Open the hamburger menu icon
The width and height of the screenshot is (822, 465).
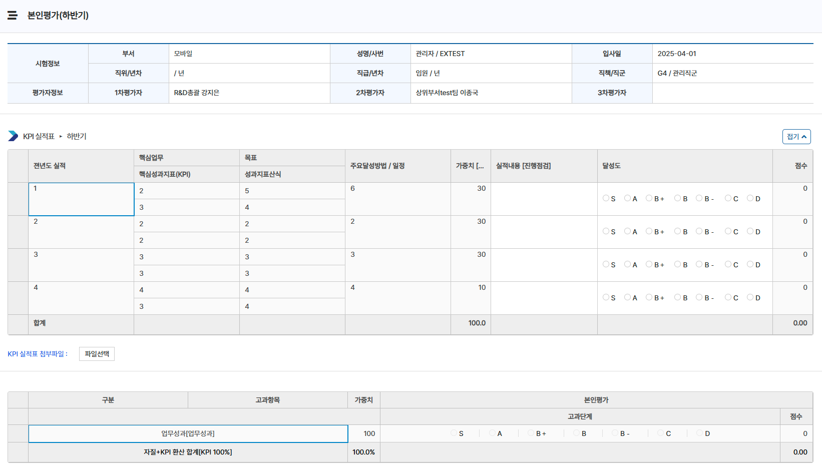pyautogui.click(x=13, y=15)
